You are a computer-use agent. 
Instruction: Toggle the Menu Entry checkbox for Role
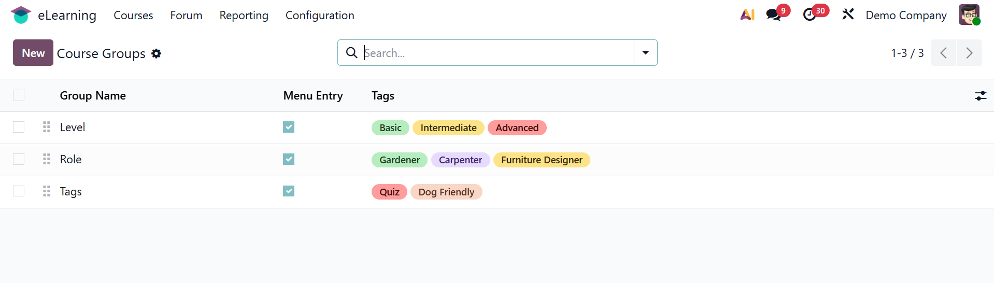[289, 159]
